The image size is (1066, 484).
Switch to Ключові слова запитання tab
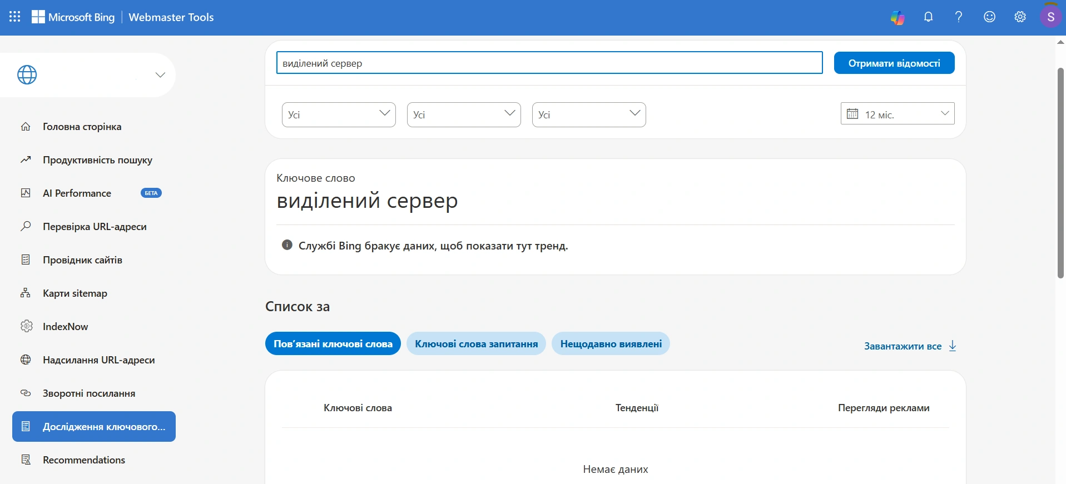[x=477, y=343]
